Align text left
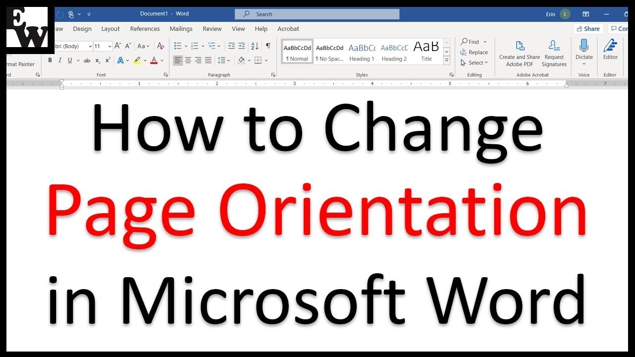 [x=178, y=60]
